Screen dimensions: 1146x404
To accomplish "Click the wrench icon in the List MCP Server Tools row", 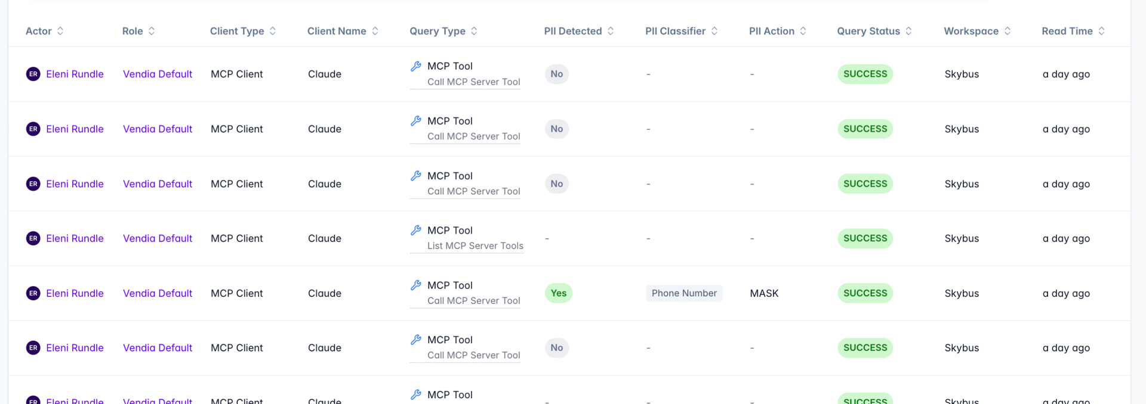I will (416, 231).
